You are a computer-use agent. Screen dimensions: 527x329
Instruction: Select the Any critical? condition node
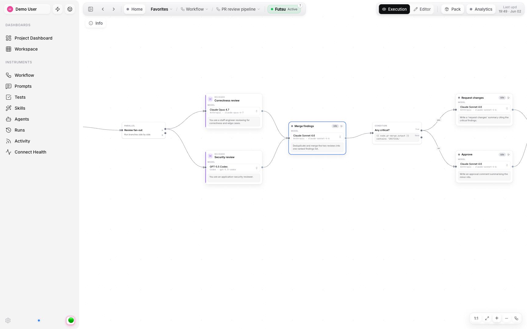(397, 133)
